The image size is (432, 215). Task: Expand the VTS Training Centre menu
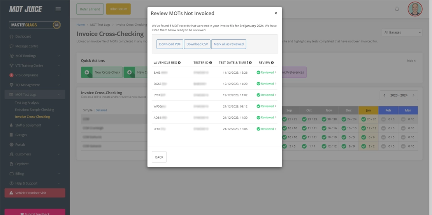[x=35, y=65]
